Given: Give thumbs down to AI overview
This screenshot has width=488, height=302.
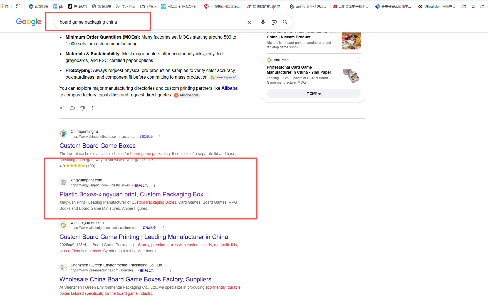Looking at the screenshot, I should tap(82, 108).
